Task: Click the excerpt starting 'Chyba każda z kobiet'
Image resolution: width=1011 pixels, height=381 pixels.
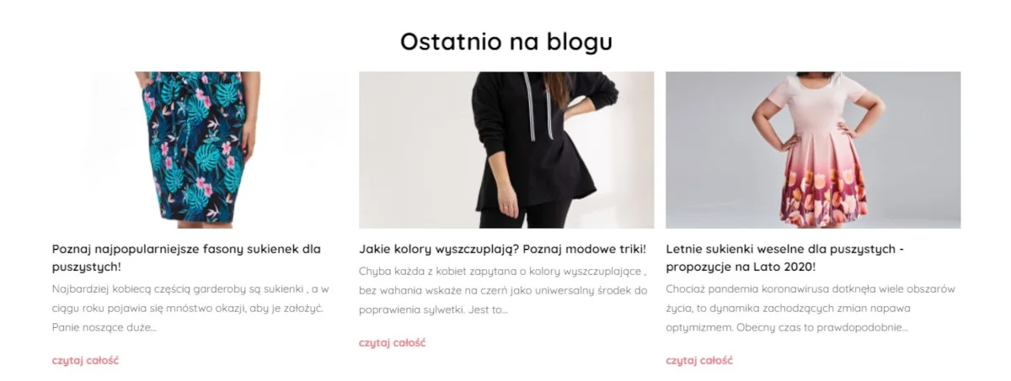Action: (x=503, y=290)
